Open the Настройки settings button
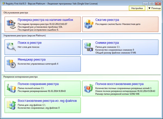 (x=137, y=8)
